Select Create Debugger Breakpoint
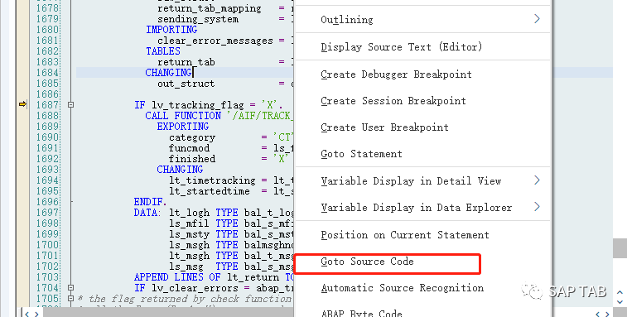 [396, 74]
